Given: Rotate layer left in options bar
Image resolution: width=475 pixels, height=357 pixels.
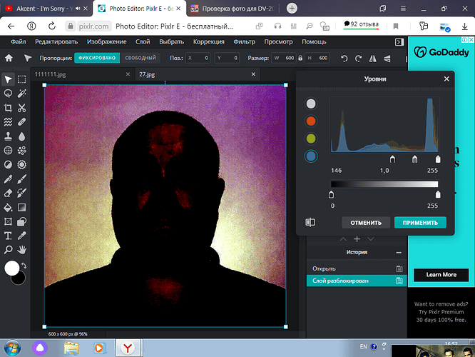Looking at the screenshot, I should click(344, 59).
